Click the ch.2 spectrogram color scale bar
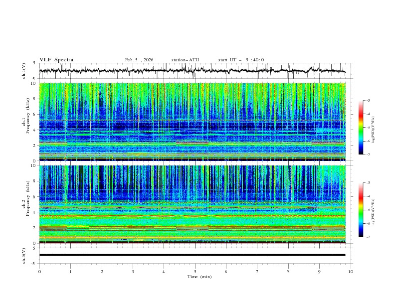The width and height of the screenshot is (395, 305). 361,210
